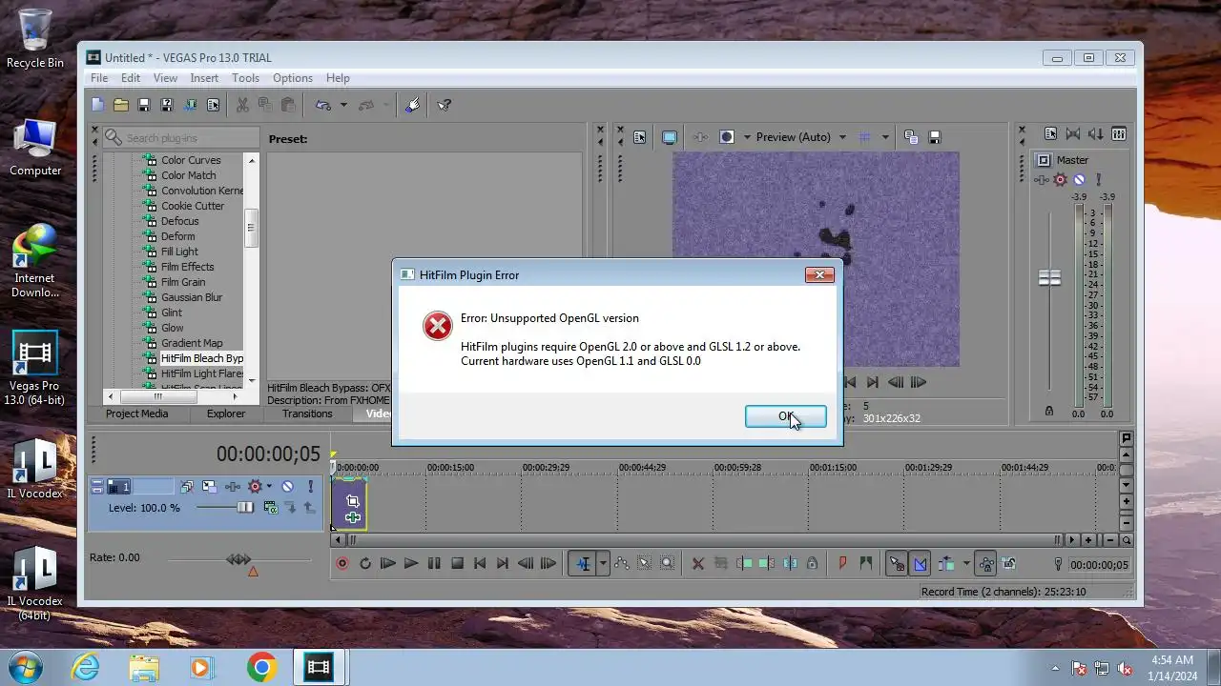Open project Properties from the toolbar

coord(213,105)
